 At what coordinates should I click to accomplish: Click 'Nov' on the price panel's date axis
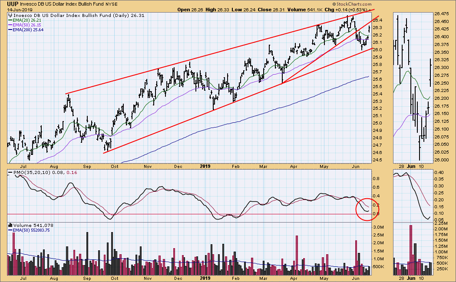click(148, 167)
